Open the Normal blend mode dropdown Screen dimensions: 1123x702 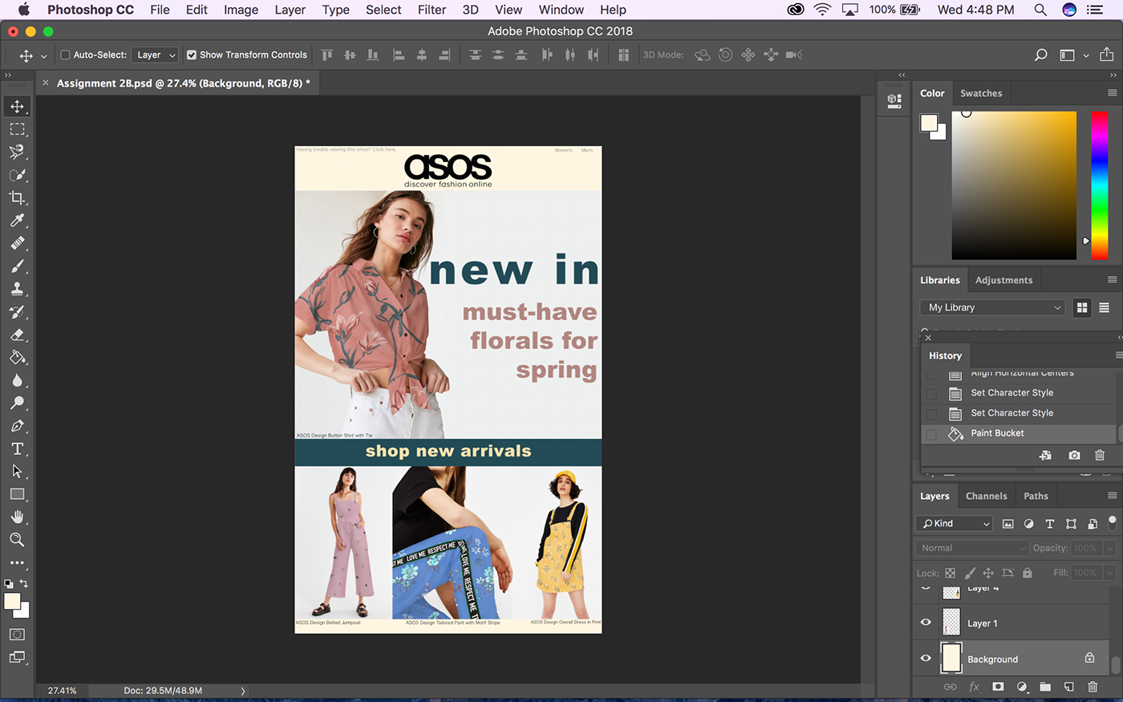tap(972, 548)
